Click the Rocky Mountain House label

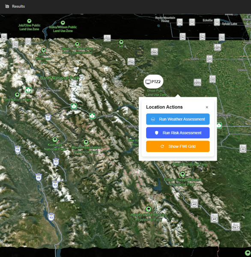tap(165, 19)
